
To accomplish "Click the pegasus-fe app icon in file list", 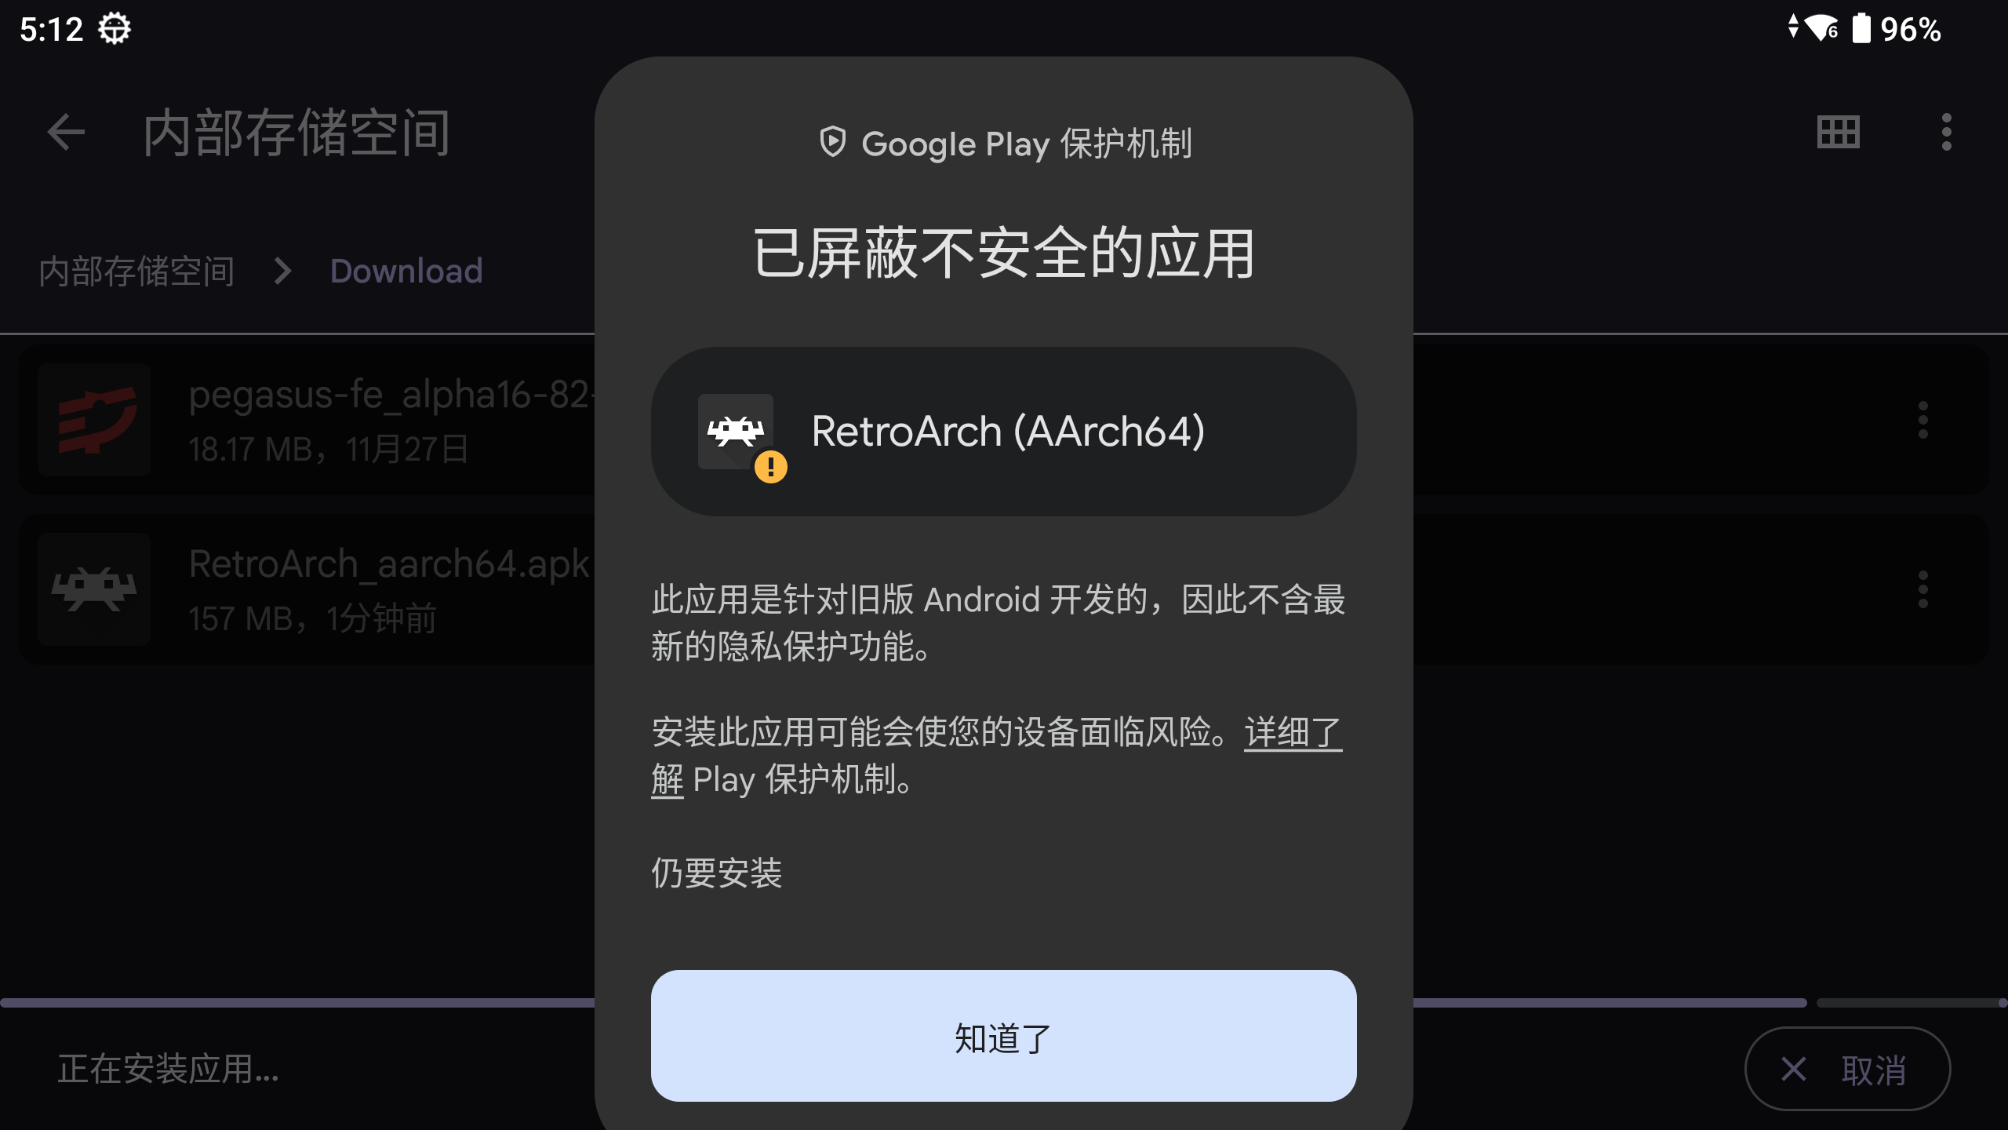I will (x=98, y=420).
